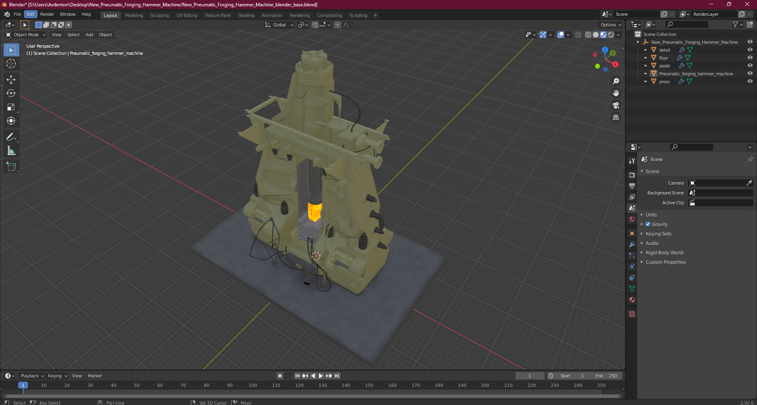Open Object Mode dropdown
This screenshot has width=757, height=405.
pos(26,35)
